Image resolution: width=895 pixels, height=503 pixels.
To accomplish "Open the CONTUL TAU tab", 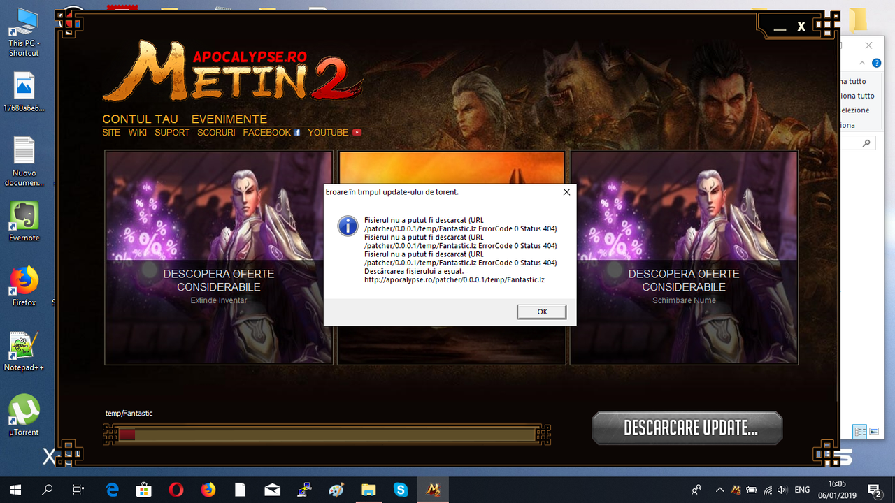I will point(140,119).
